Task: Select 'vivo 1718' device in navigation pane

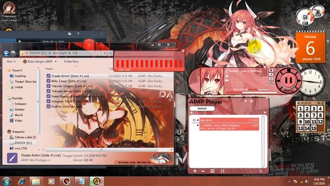Action: [19, 148]
